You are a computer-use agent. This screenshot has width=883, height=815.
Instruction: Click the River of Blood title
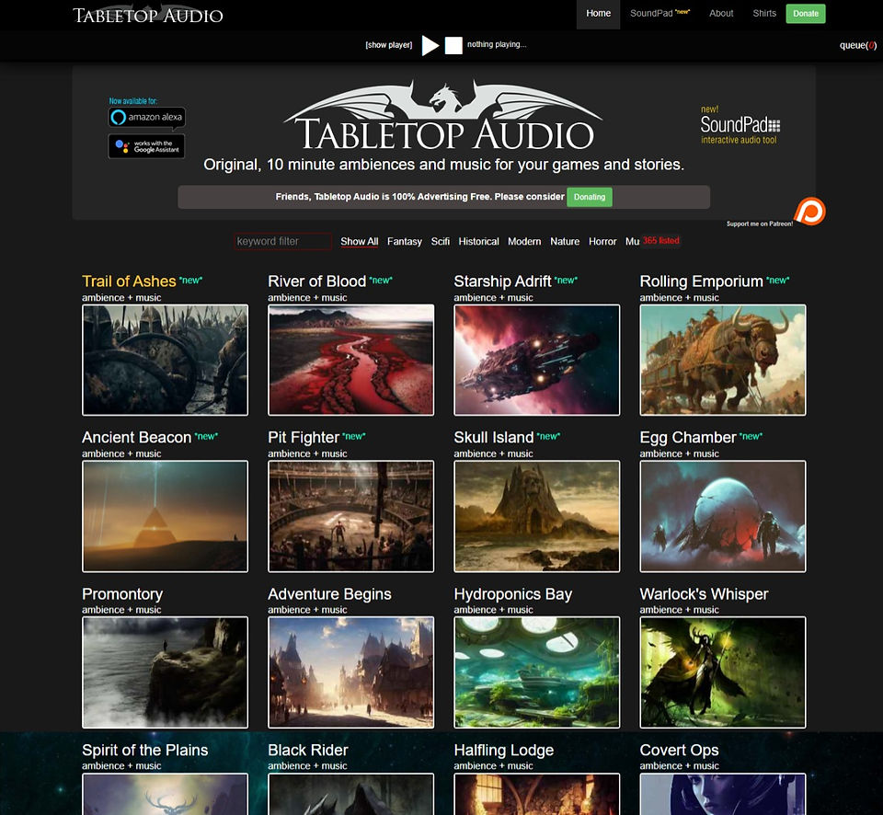point(317,281)
